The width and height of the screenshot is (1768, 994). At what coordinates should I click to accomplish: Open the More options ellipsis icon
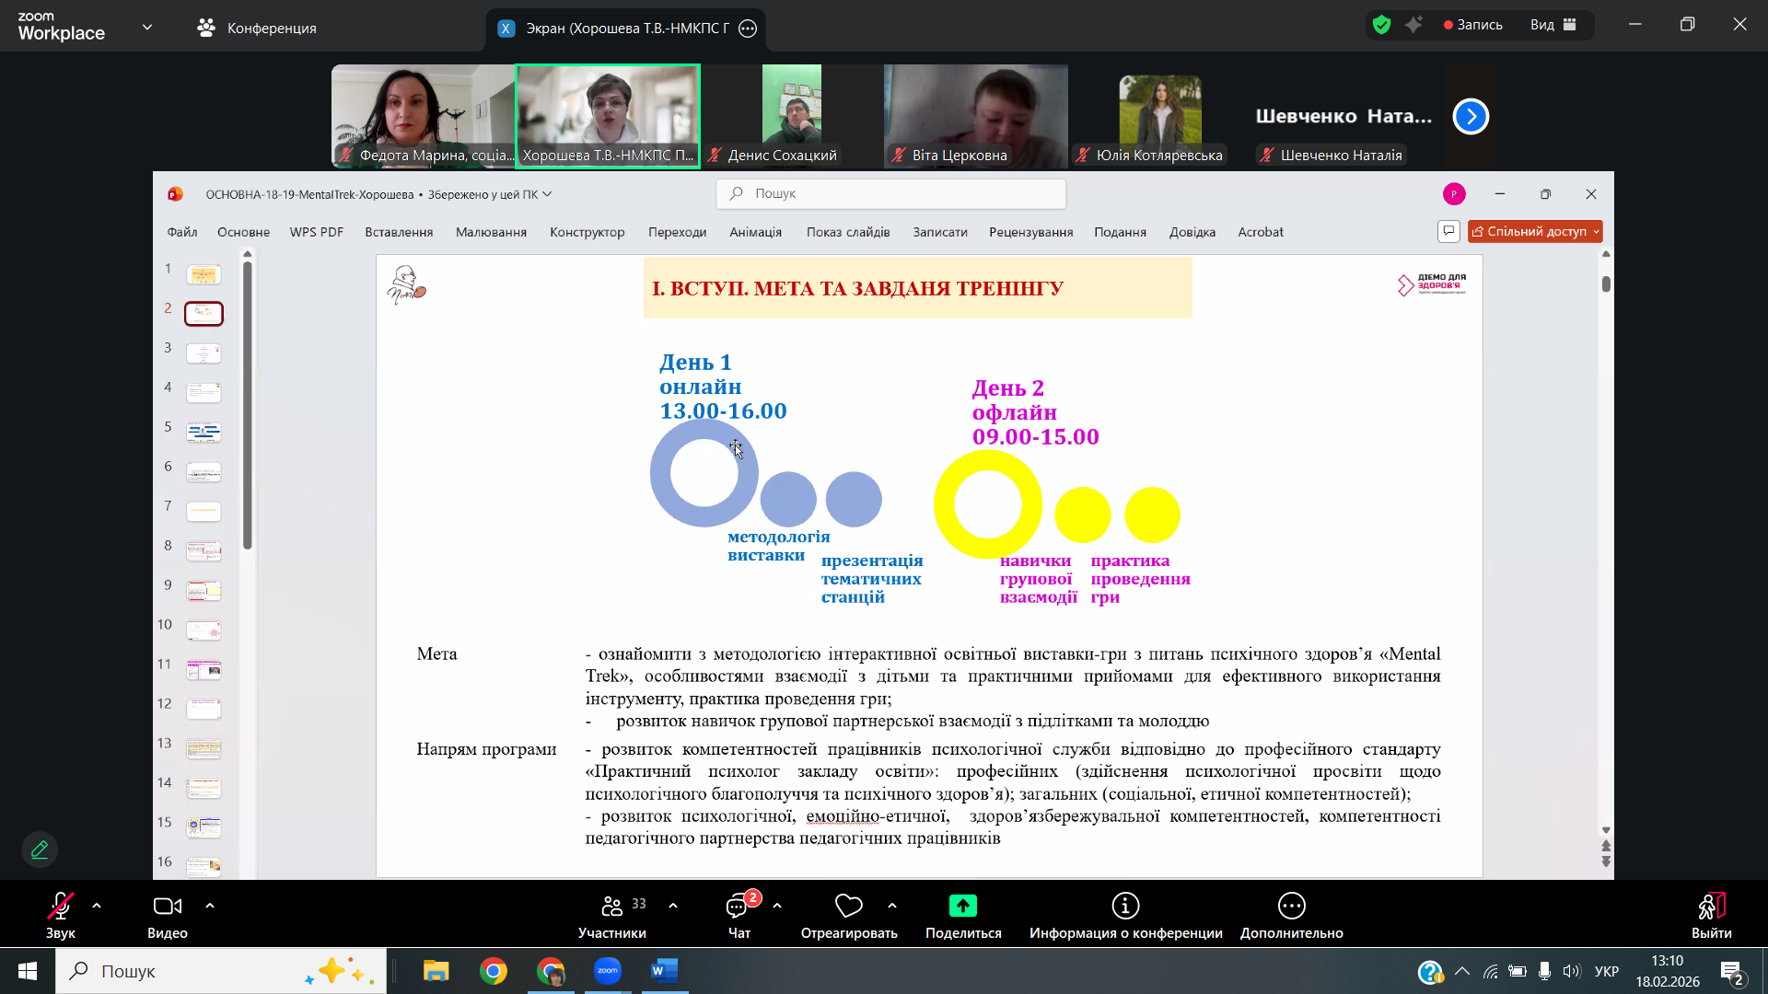coord(1291,907)
